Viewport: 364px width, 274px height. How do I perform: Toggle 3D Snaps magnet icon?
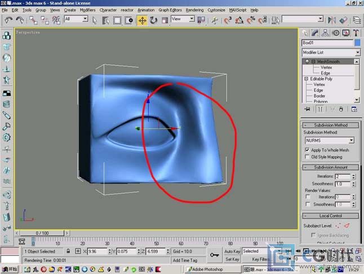[228, 20]
